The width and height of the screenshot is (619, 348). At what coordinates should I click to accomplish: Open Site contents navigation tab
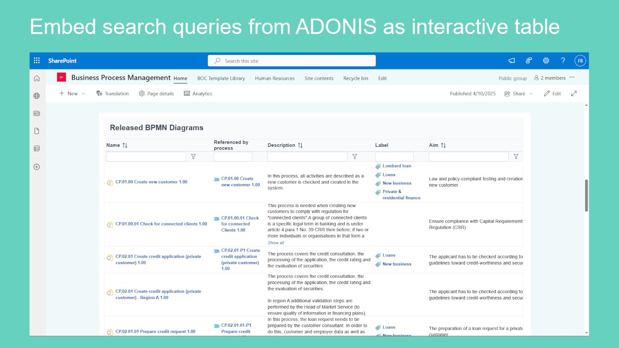[x=319, y=78]
